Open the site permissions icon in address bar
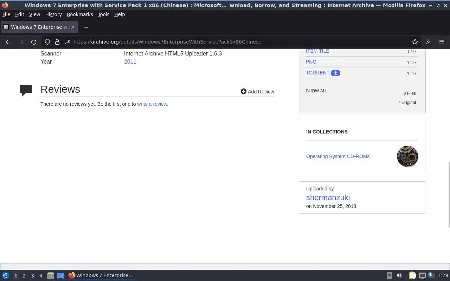 click(x=67, y=42)
